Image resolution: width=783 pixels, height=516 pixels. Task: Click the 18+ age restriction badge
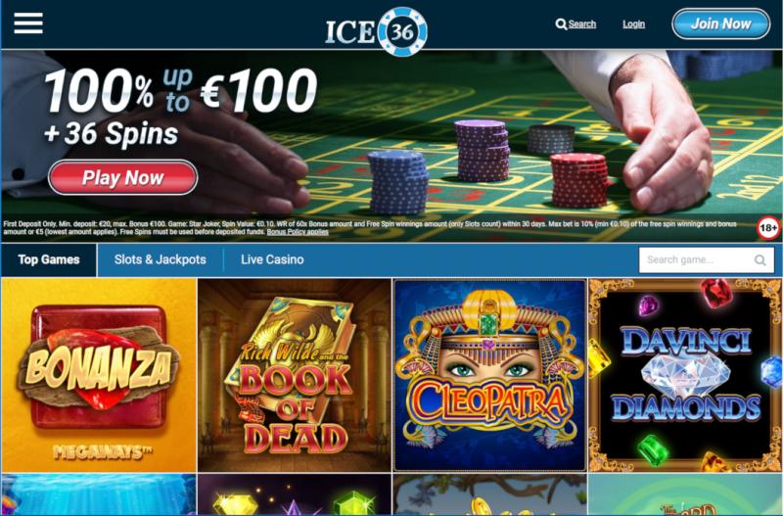point(768,228)
